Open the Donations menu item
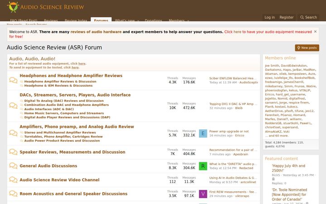Image resolution: width=326 pixels, height=204 pixels. pos(153,20)
